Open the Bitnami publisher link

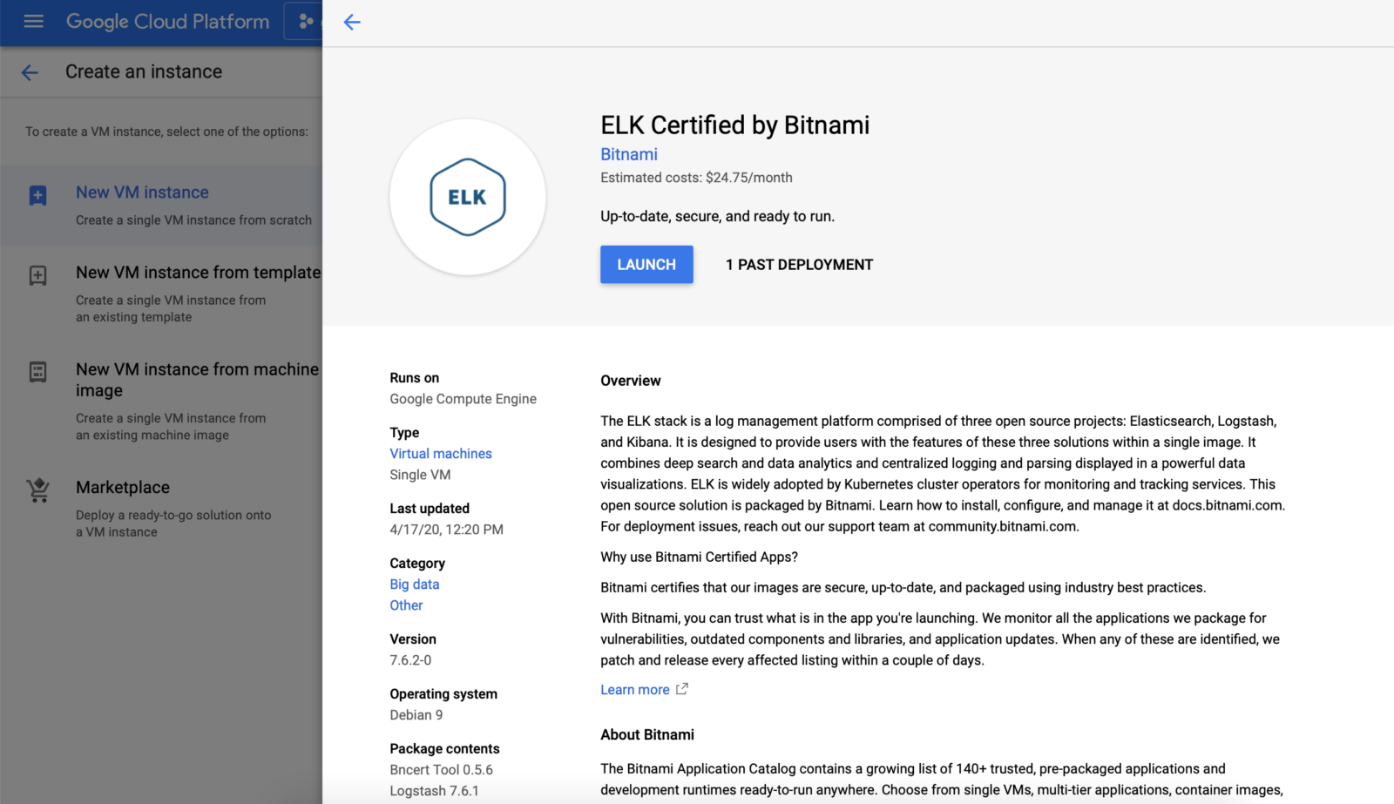pos(628,154)
